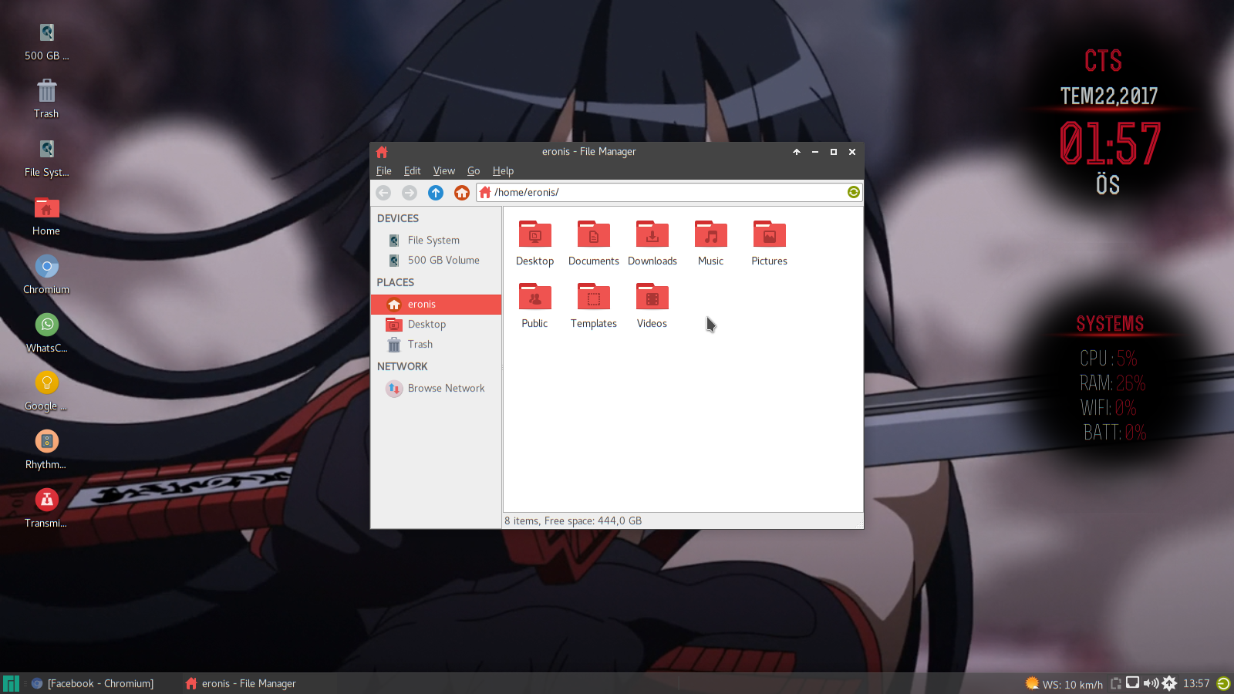Click the volume icon in system tray
The width and height of the screenshot is (1234, 694).
coord(1151,683)
